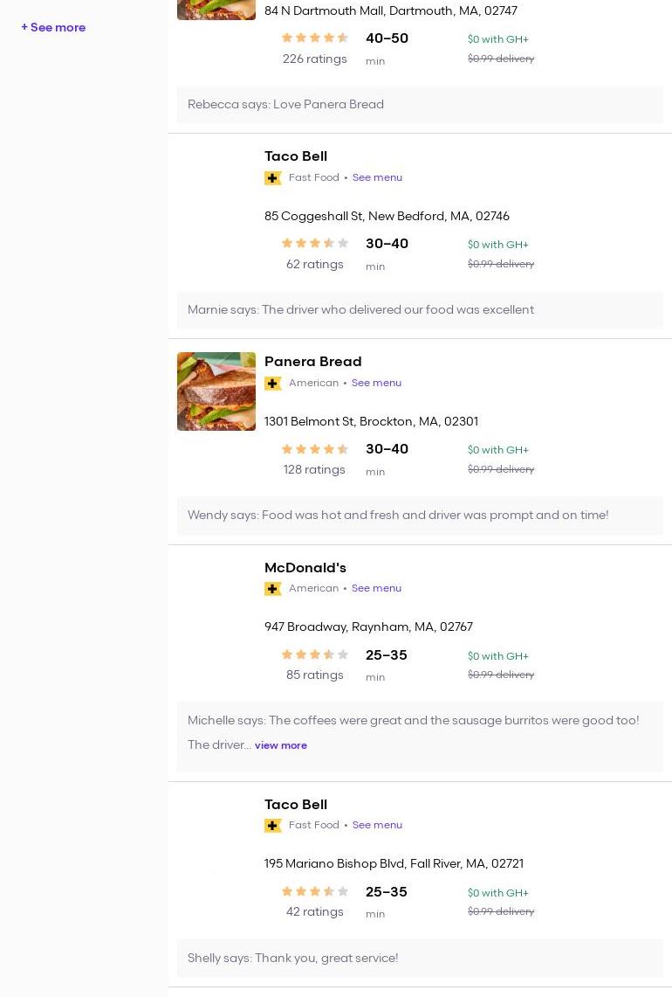This screenshot has width=672, height=997.
Task: Click star rating above 85 ratings
Action: 314,654
